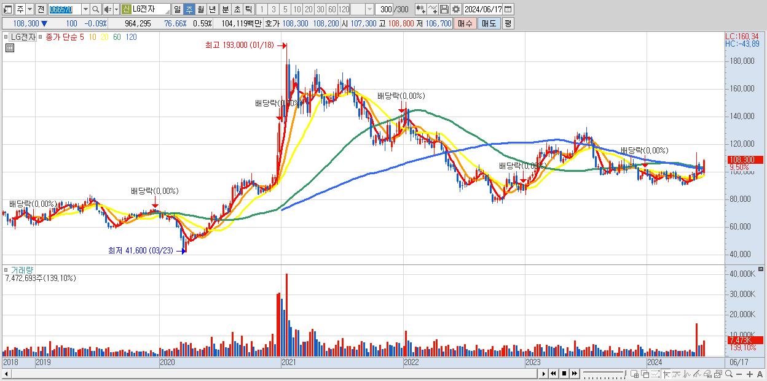
Task: Open the stock code search magnifier
Action: tap(95, 10)
